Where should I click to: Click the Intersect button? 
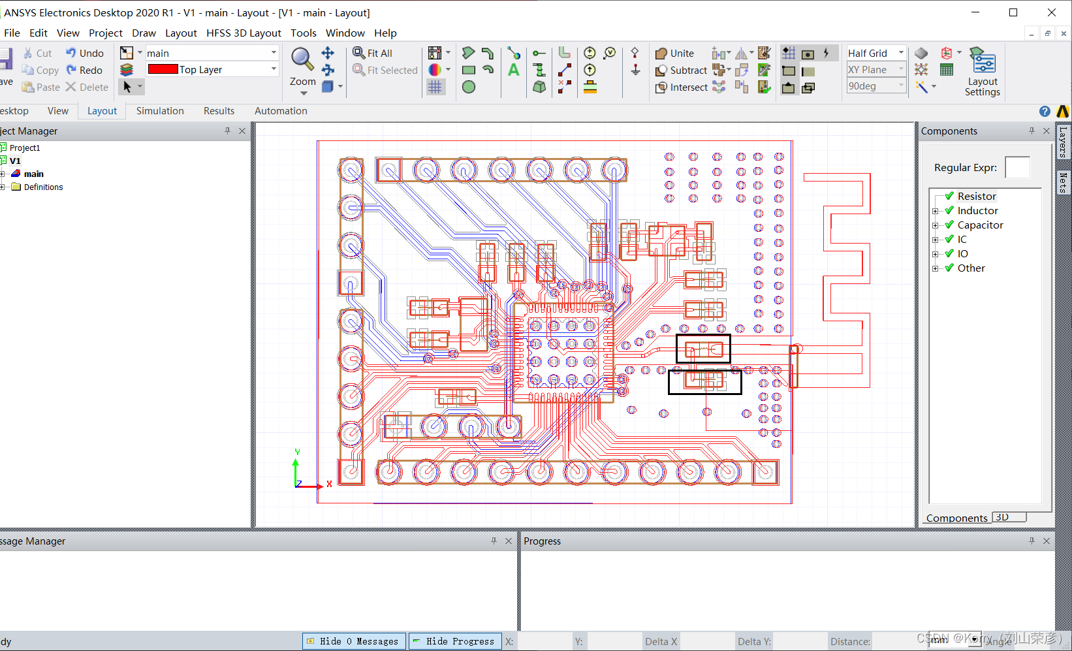681,87
